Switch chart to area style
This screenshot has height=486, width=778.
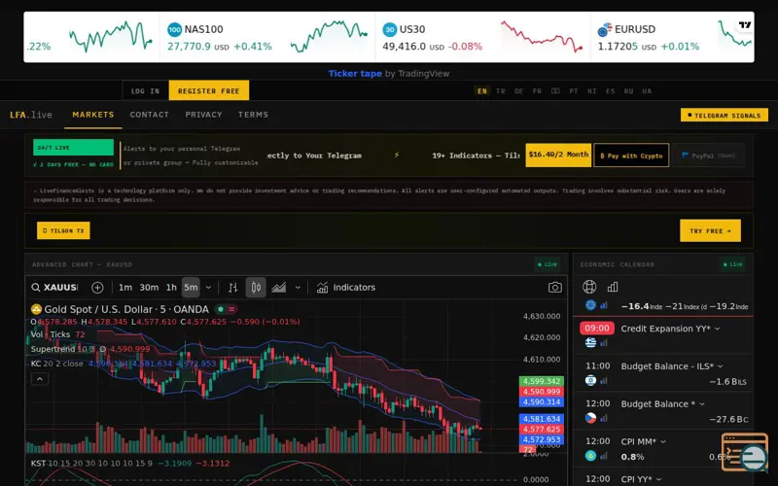tap(279, 287)
